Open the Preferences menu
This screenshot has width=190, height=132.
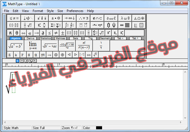75,11
